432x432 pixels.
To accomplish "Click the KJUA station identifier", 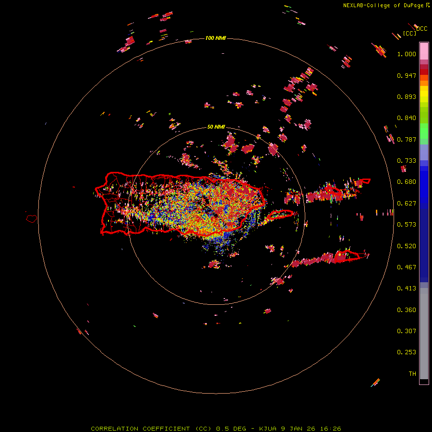I will pyautogui.click(x=269, y=429).
